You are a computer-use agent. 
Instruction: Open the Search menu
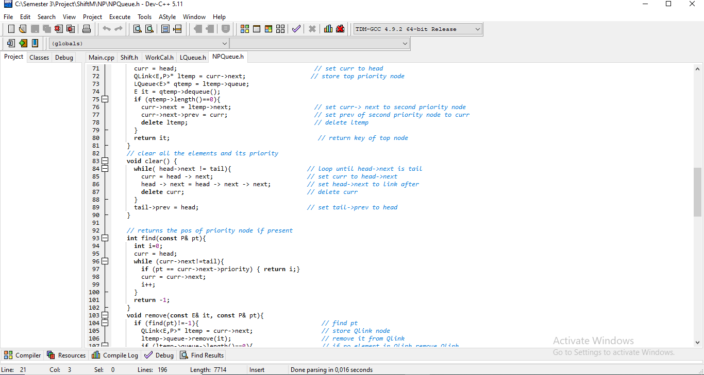pos(46,17)
